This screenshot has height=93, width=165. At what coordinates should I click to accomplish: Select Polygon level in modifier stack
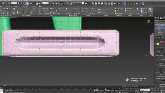(x=160, y=33)
